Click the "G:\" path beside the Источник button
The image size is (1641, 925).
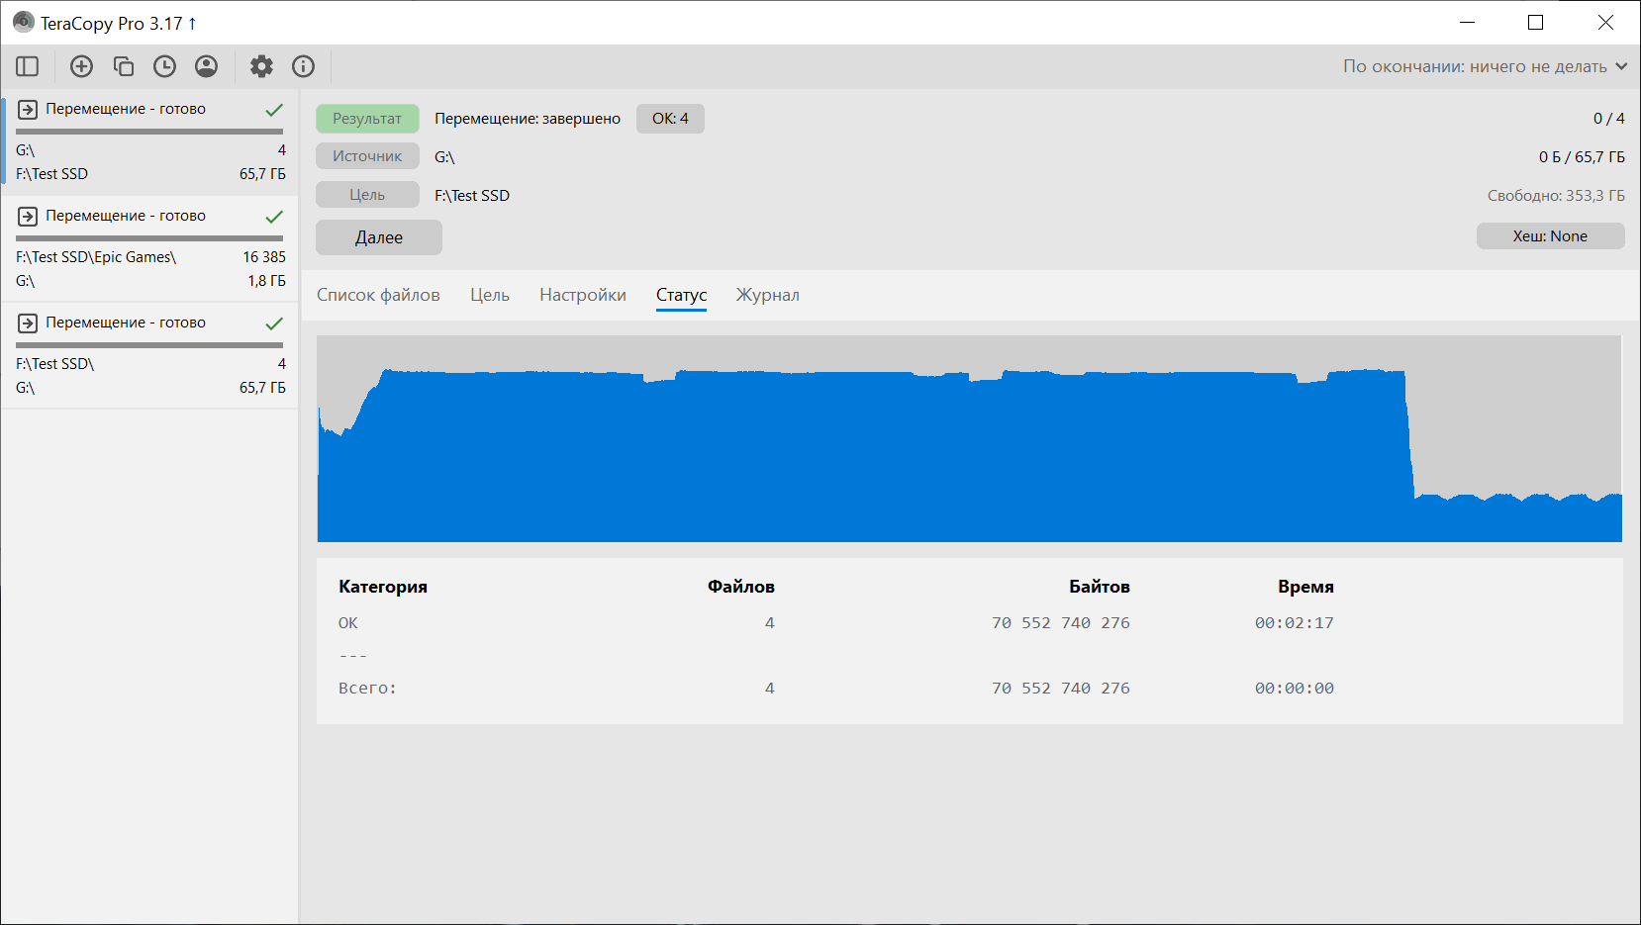444,157
